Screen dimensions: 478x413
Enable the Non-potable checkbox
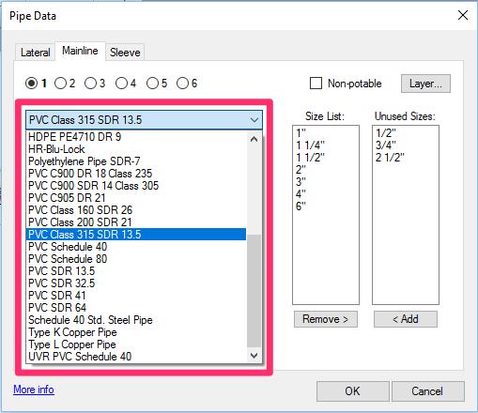point(316,84)
